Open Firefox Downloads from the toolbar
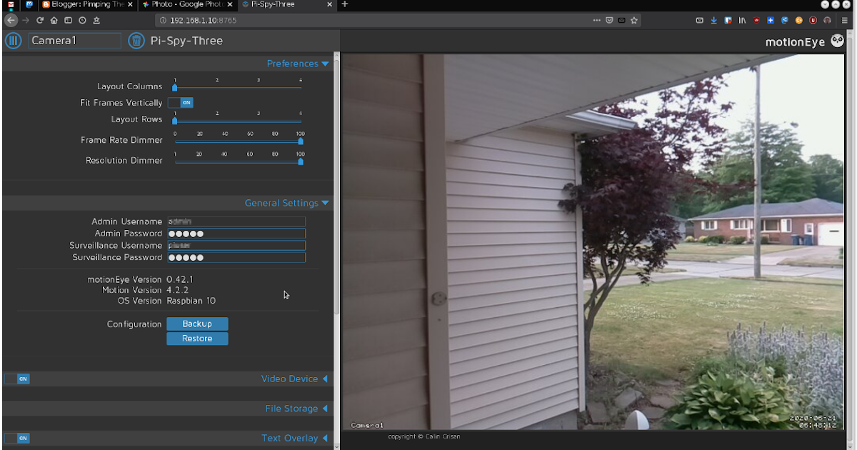The image size is (857, 450). [x=713, y=20]
